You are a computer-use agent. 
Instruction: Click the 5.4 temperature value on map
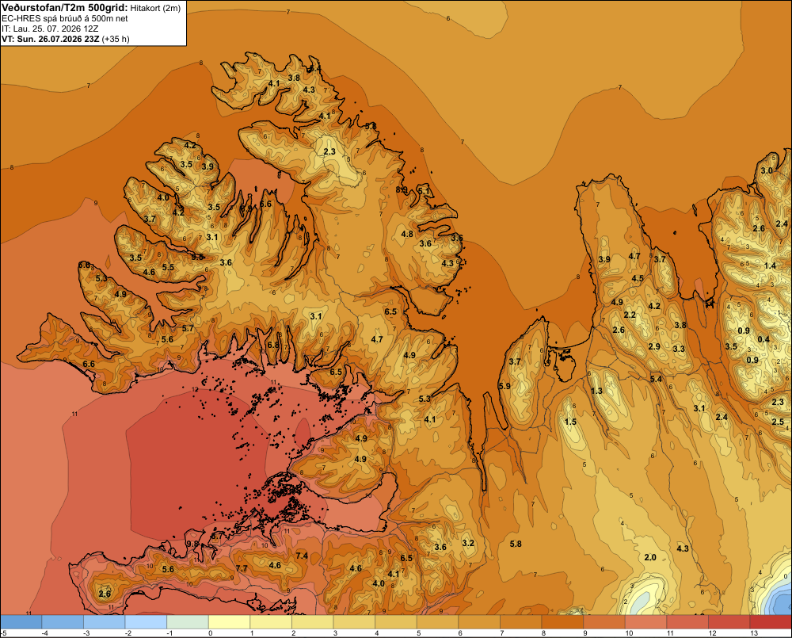[x=656, y=379]
